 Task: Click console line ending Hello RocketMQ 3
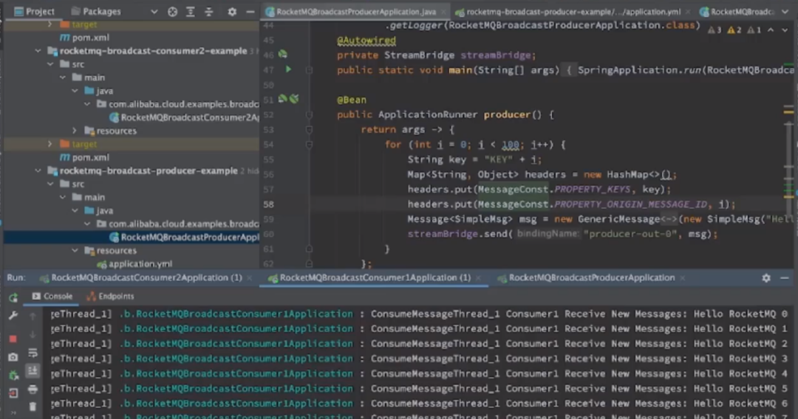pos(418,359)
